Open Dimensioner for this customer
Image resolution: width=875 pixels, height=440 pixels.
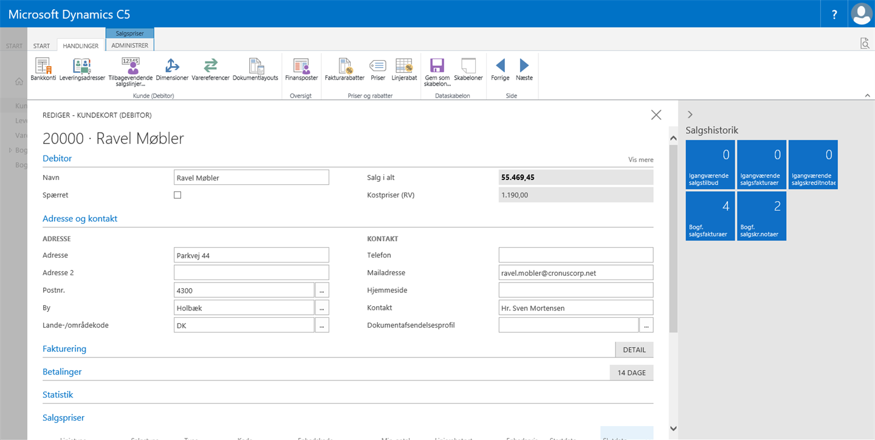[172, 70]
